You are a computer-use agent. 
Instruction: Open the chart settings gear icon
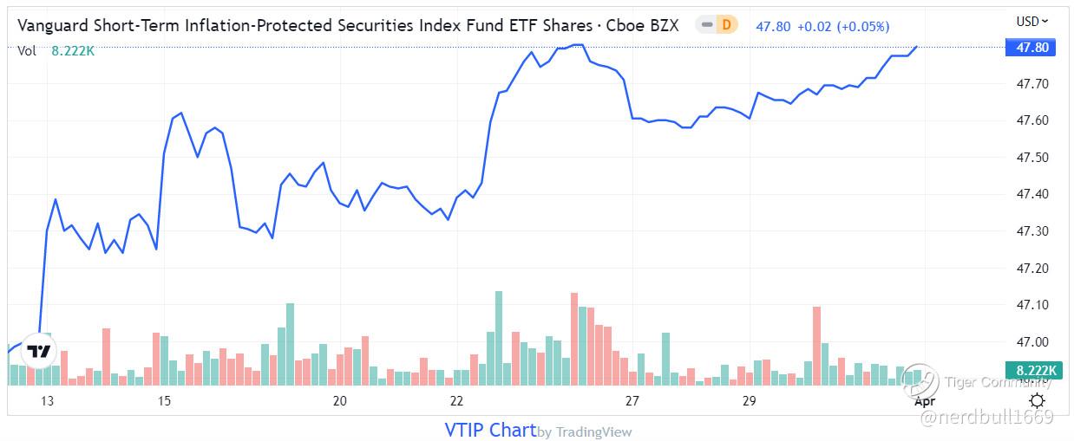tap(1036, 400)
